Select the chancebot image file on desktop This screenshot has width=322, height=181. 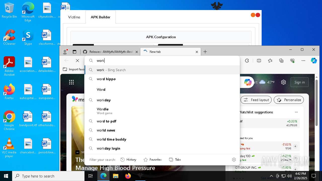pos(28,146)
